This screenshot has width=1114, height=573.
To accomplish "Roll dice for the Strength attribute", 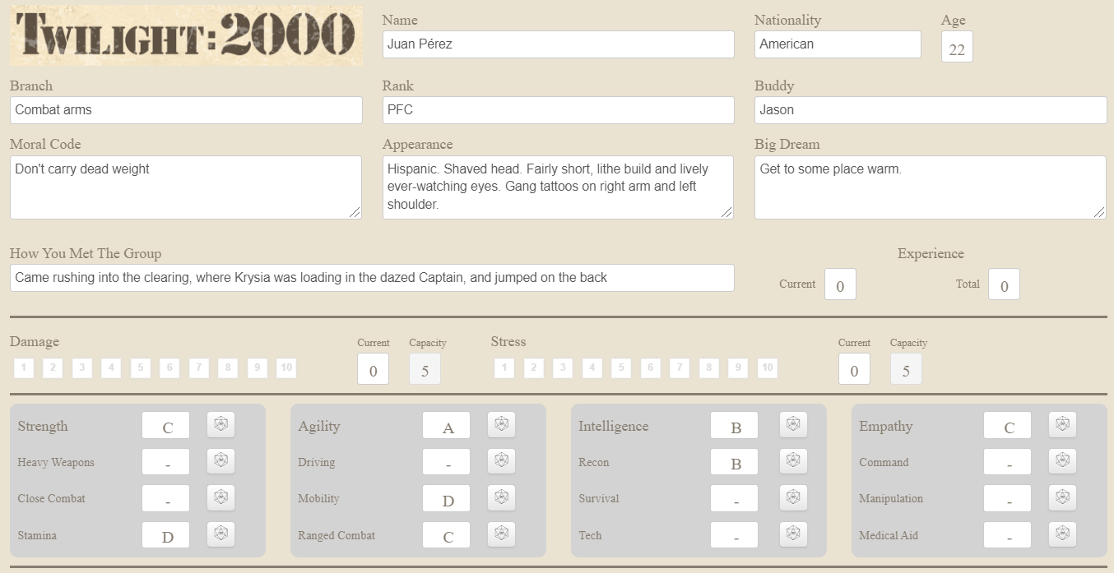I will [x=220, y=425].
